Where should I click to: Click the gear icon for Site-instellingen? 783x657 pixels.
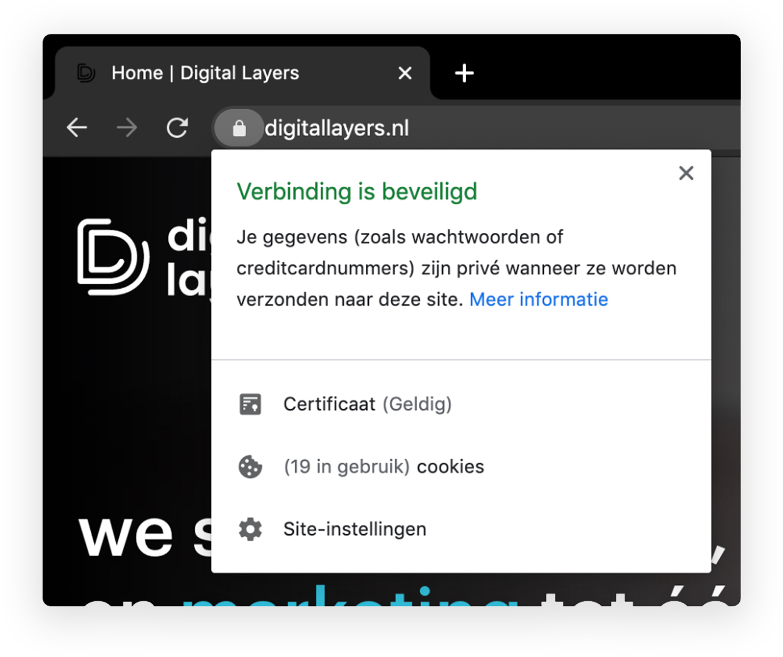click(250, 529)
